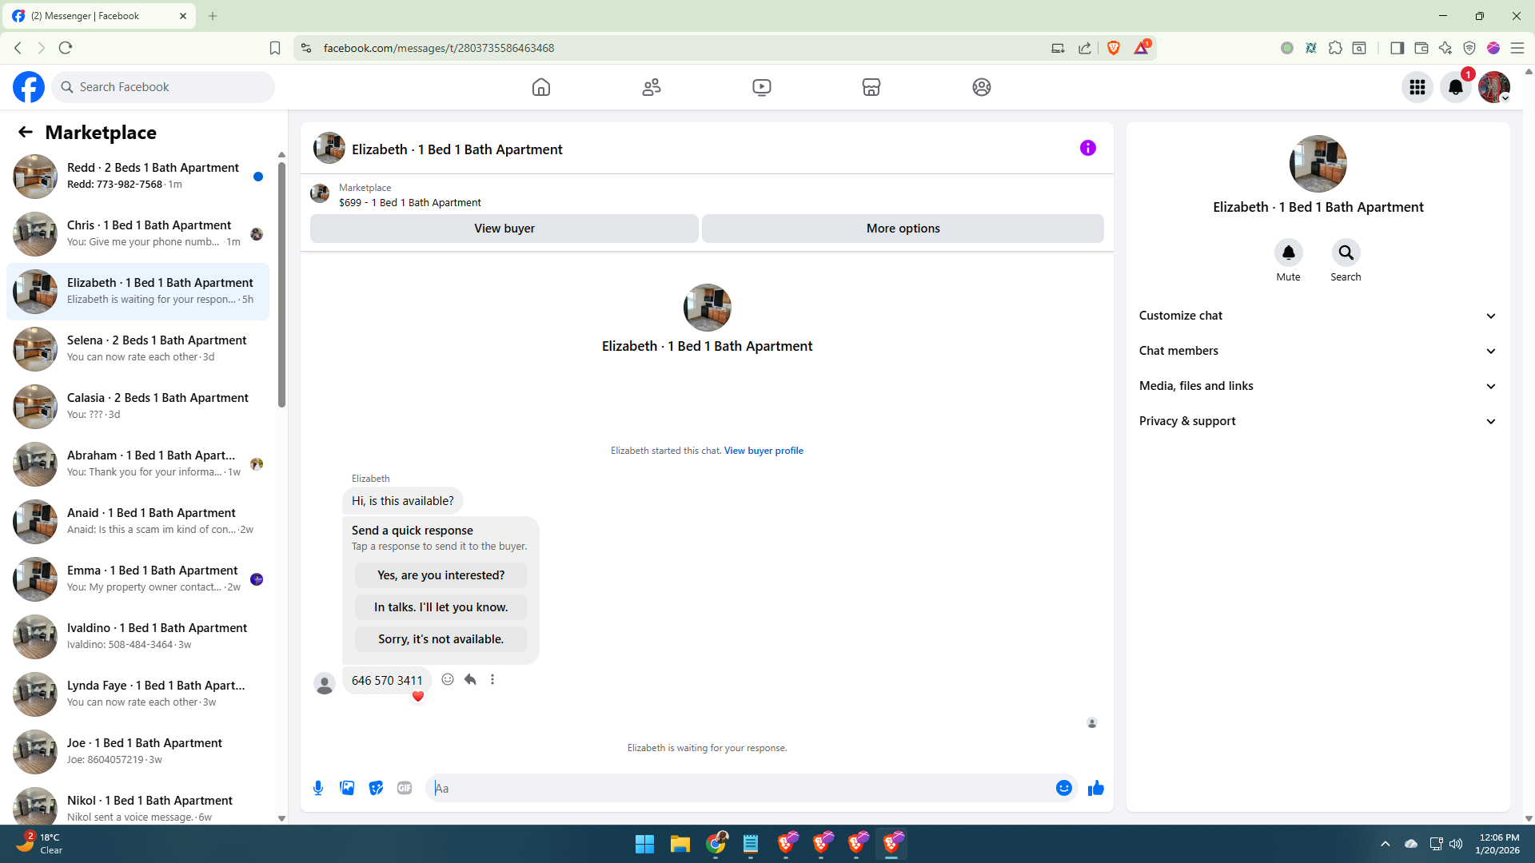This screenshot has width=1535, height=863.
Task: Open the Chris 1 Bed 1 Bath conversation
Action: pyautogui.click(x=138, y=233)
